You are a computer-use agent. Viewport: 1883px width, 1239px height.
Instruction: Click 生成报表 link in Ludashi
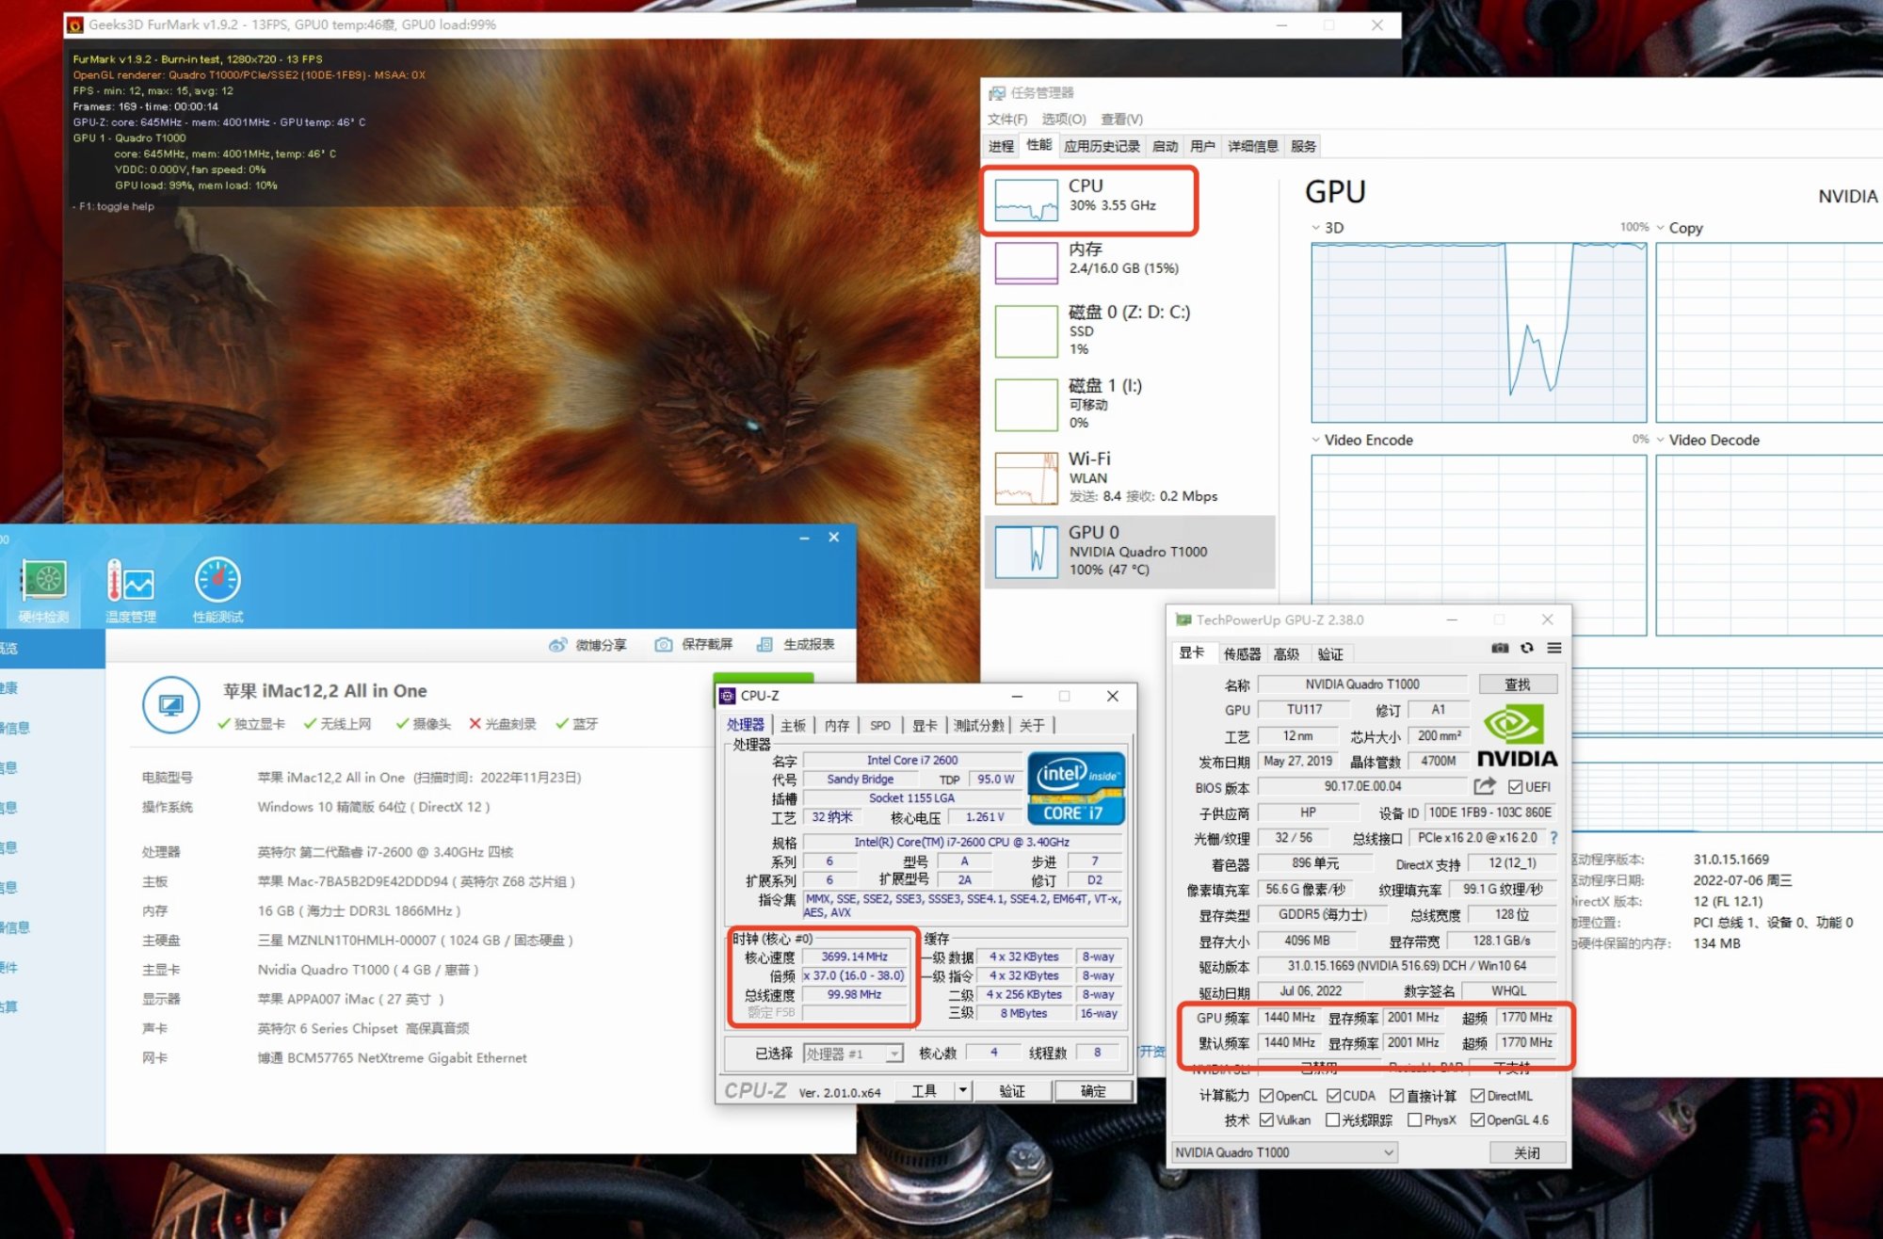809,645
